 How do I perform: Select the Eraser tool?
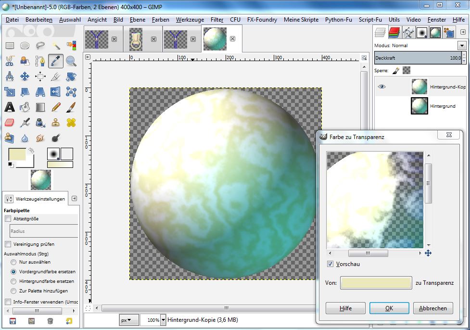(9, 123)
